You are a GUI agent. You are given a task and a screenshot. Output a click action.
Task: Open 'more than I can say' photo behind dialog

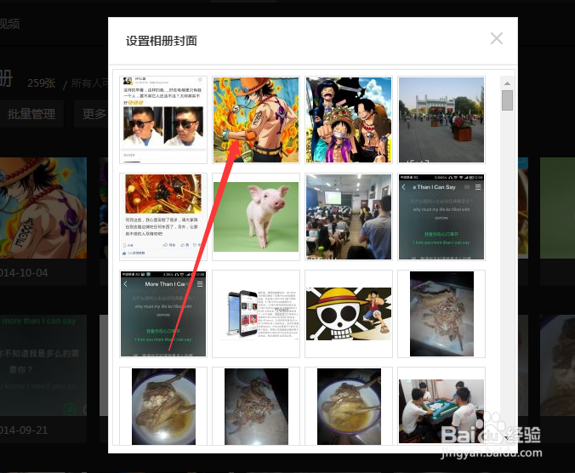pyautogui.click(x=43, y=365)
